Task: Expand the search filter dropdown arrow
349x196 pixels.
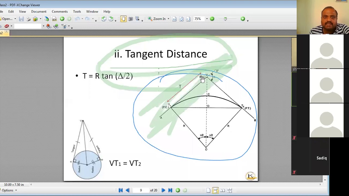Action: tap(69, 26)
